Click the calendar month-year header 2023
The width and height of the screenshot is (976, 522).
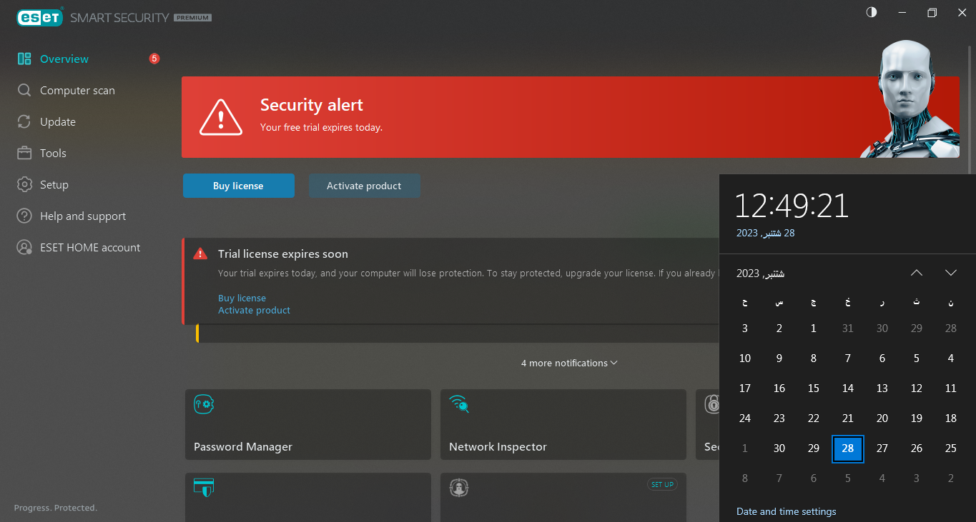(x=761, y=273)
